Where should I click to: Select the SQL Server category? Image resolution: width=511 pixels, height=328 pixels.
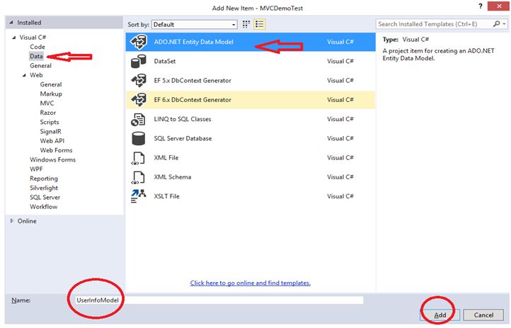click(x=45, y=197)
